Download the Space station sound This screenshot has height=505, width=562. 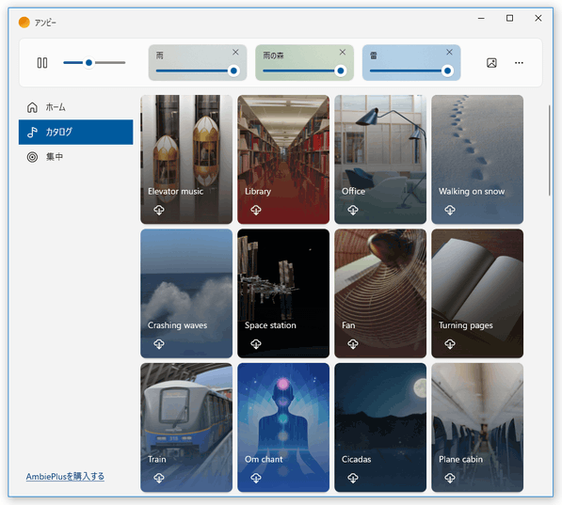pos(256,344)
